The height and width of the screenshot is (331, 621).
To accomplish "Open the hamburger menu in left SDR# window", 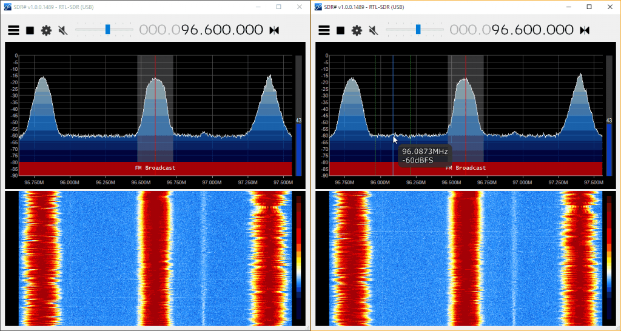I will point(13,30).
